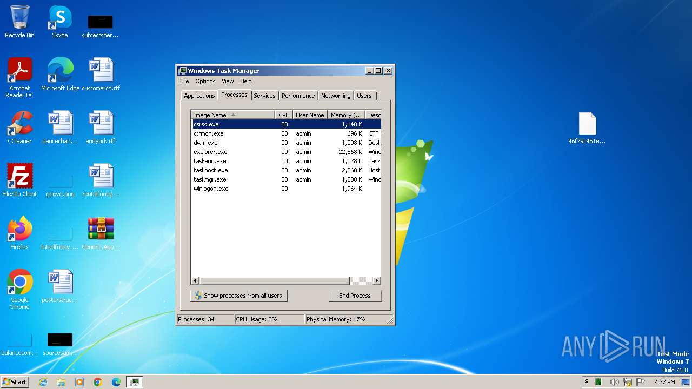
Task: Click the horizontal scrollbar thumb
Action: coord(275,281)
